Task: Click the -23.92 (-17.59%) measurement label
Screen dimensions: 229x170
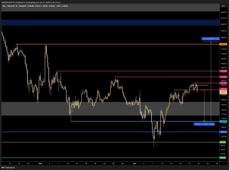Action: (204, 124)
